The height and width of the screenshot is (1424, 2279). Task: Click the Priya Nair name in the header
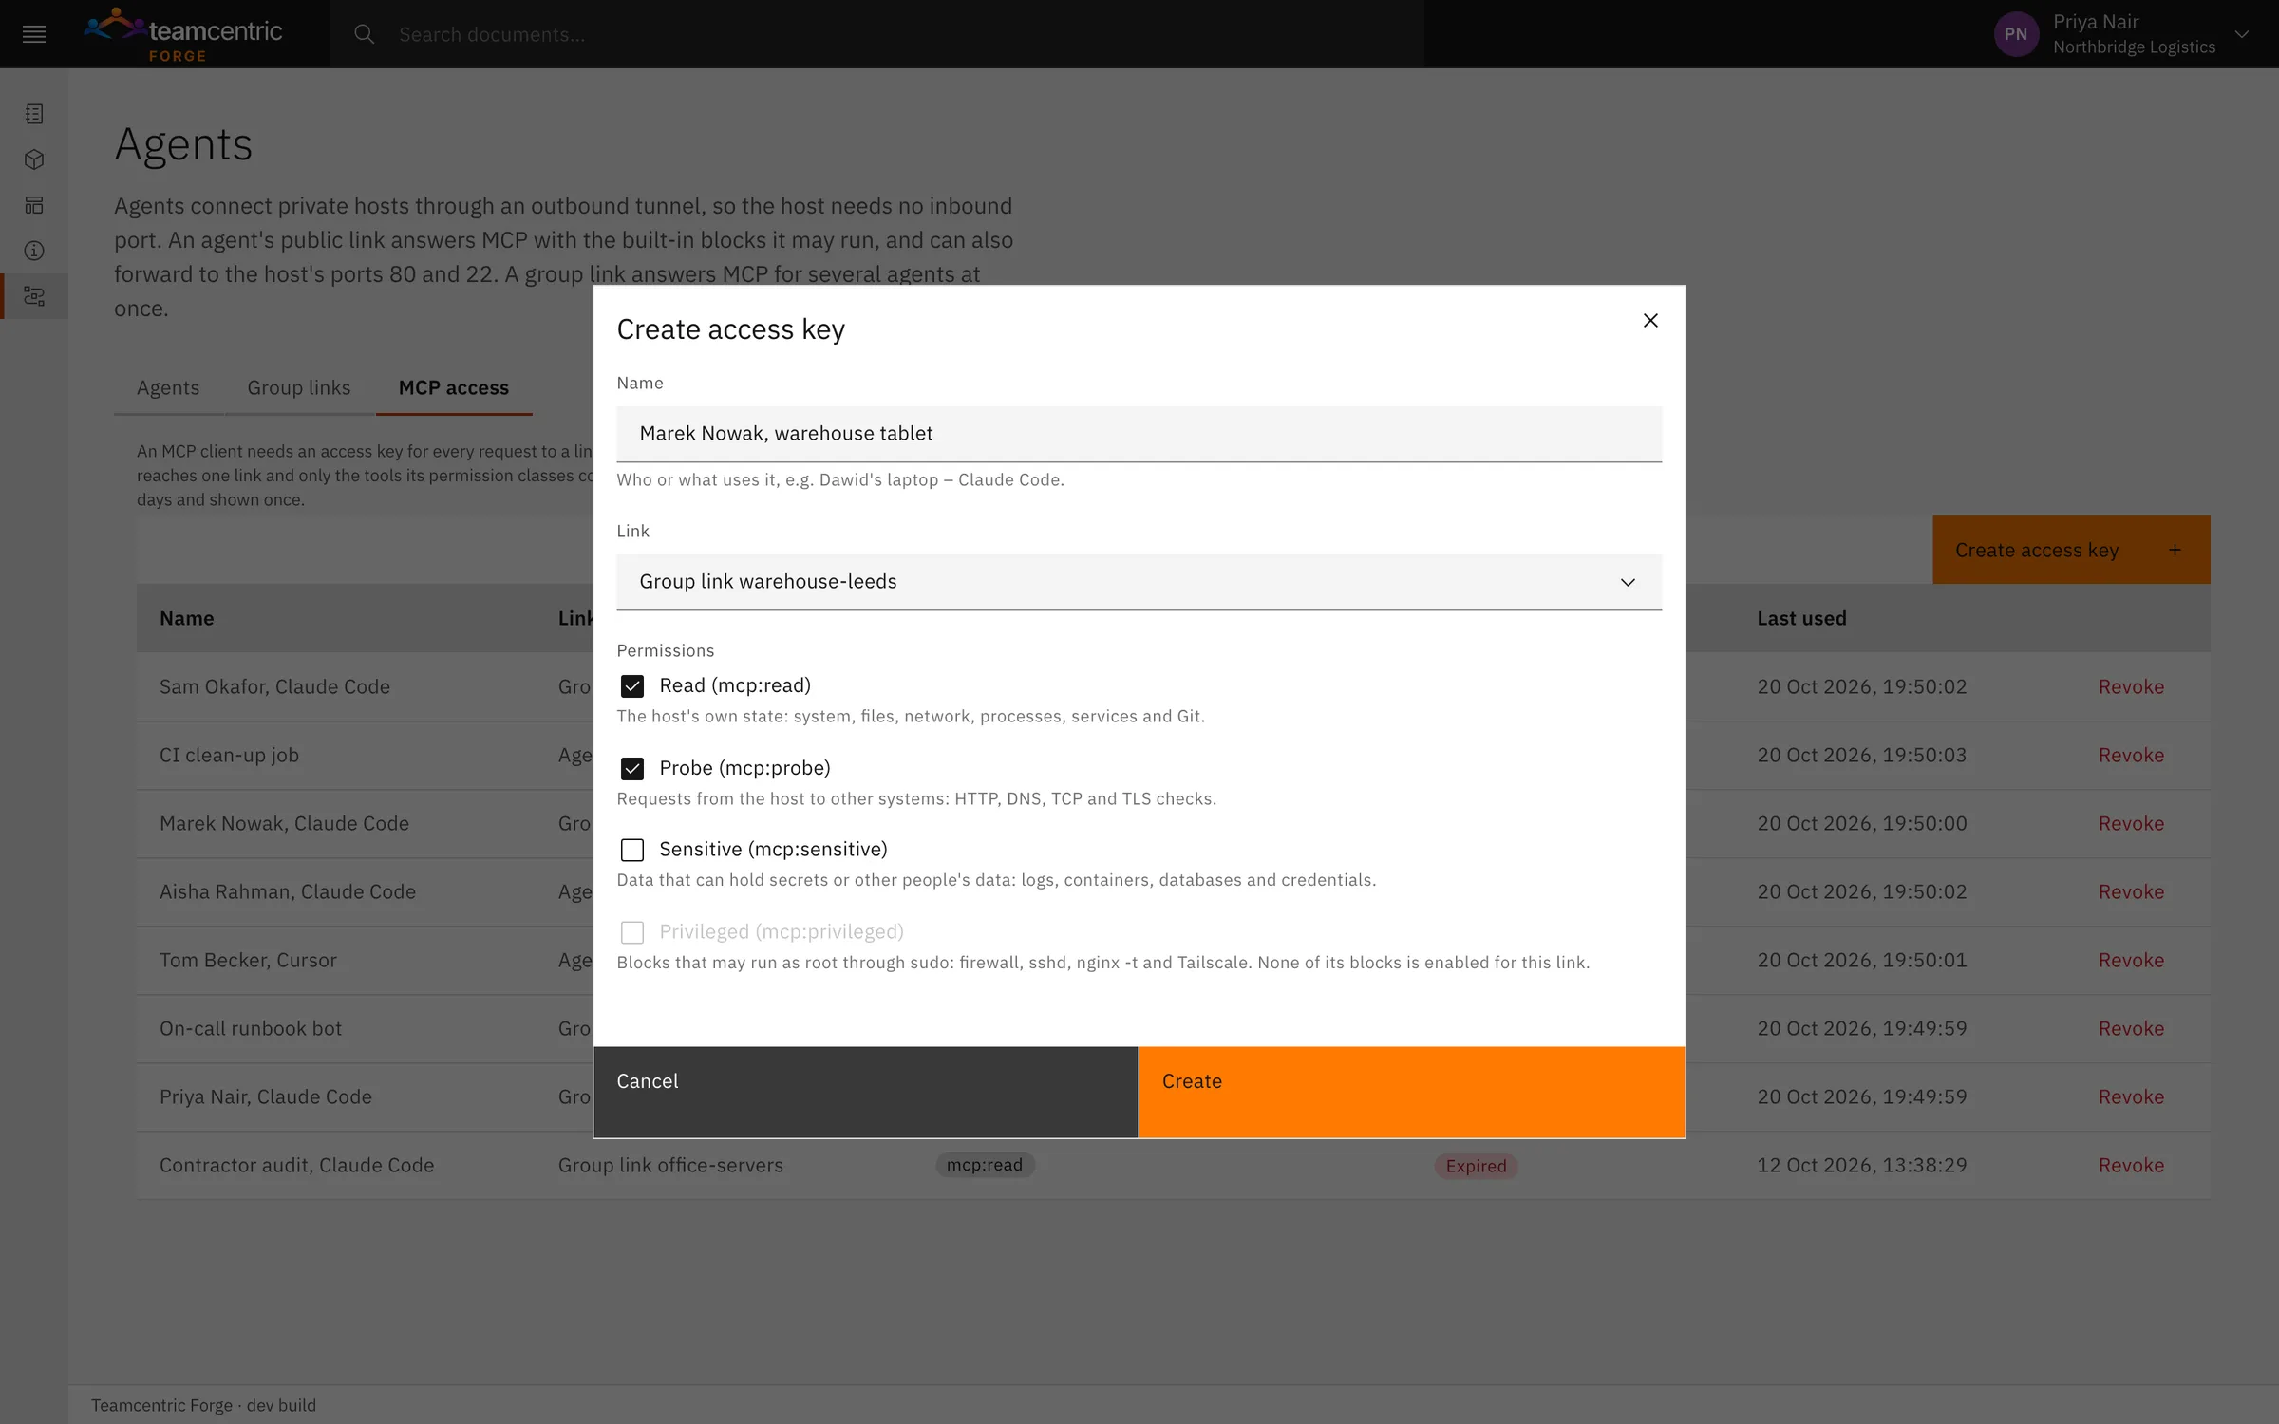(x=2096, y=22)
